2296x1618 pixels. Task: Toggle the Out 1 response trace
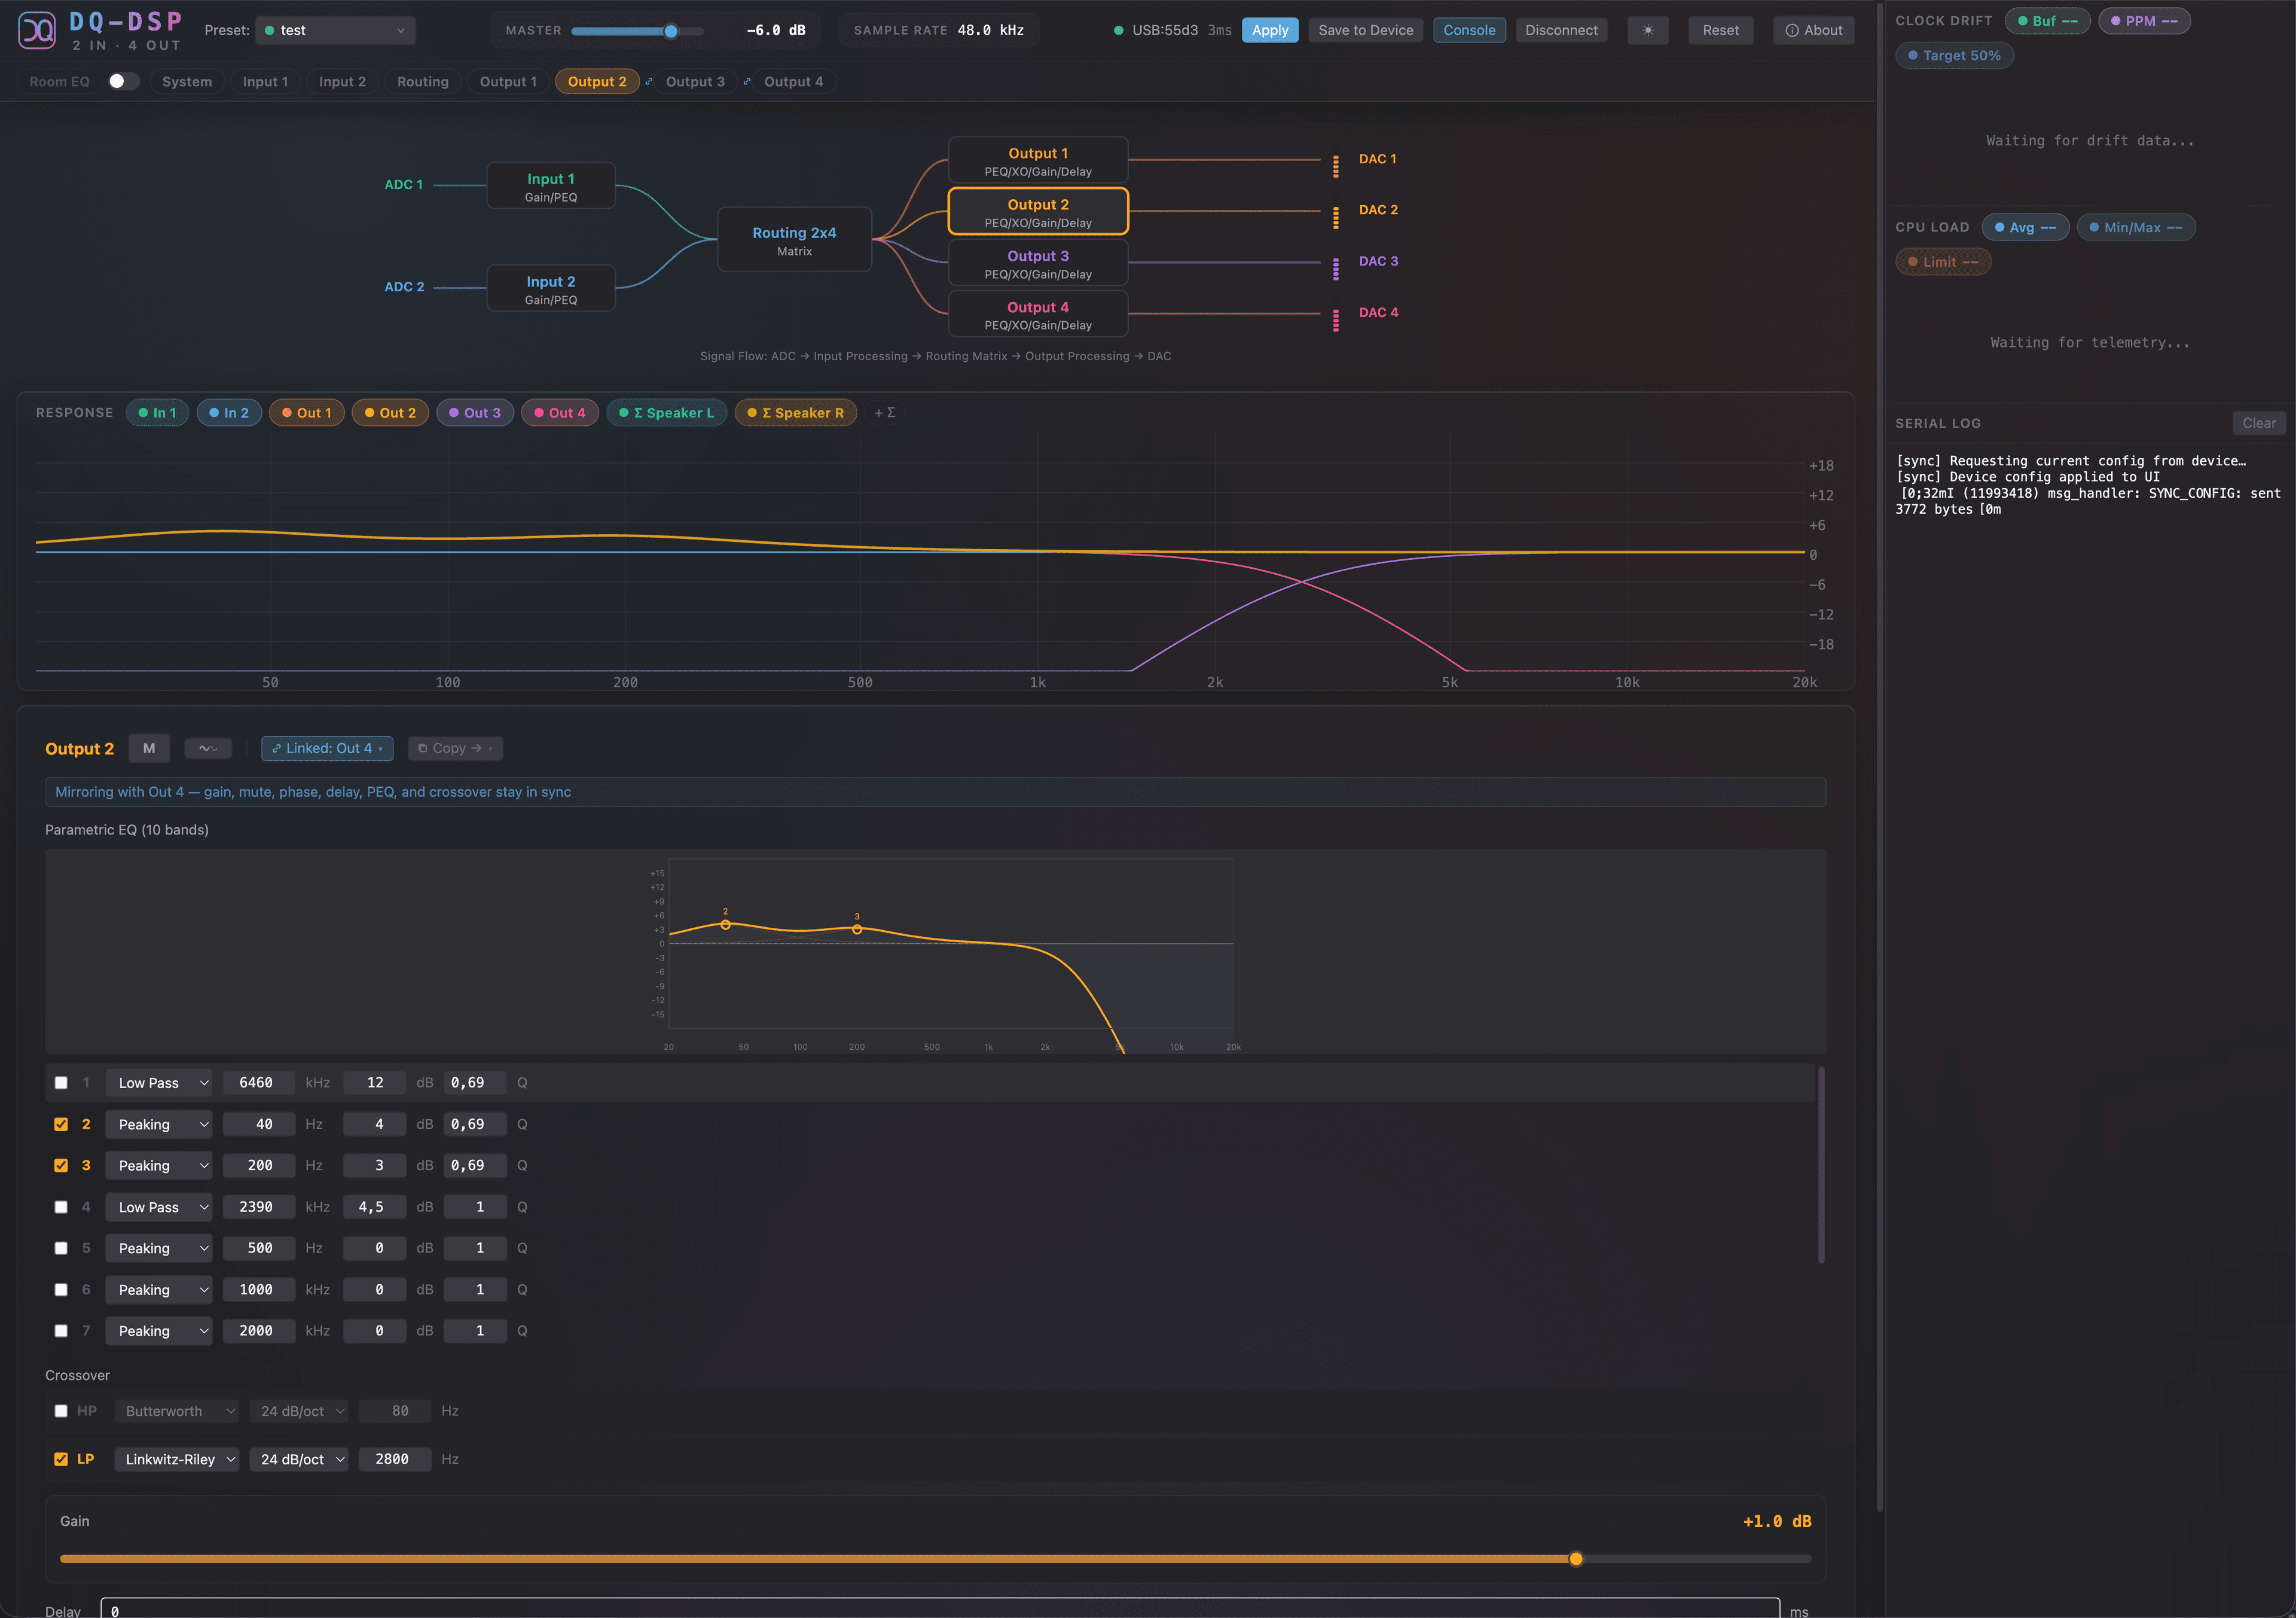pos(307,412)
